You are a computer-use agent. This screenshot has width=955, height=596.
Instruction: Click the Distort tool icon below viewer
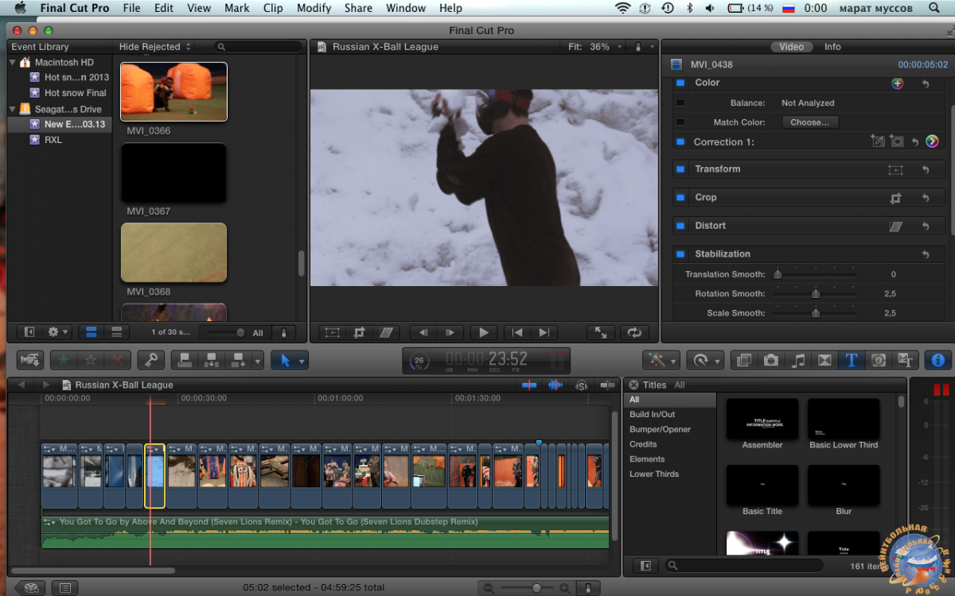[x=386, y=333]
